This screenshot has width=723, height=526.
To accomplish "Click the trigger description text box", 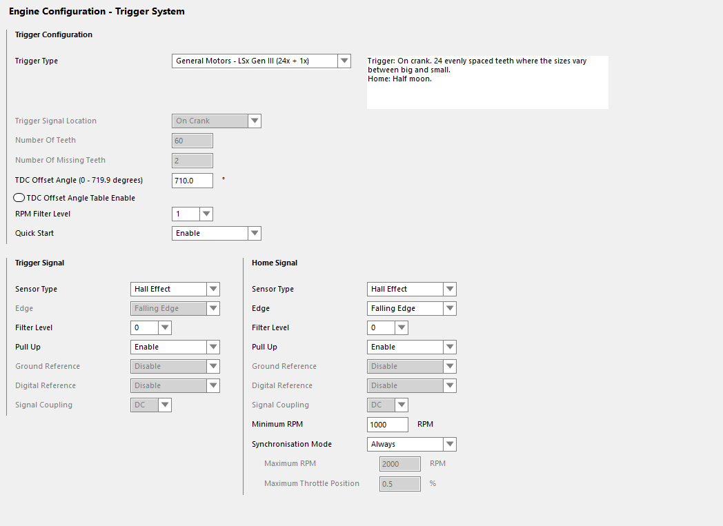I will click(487, 82).
